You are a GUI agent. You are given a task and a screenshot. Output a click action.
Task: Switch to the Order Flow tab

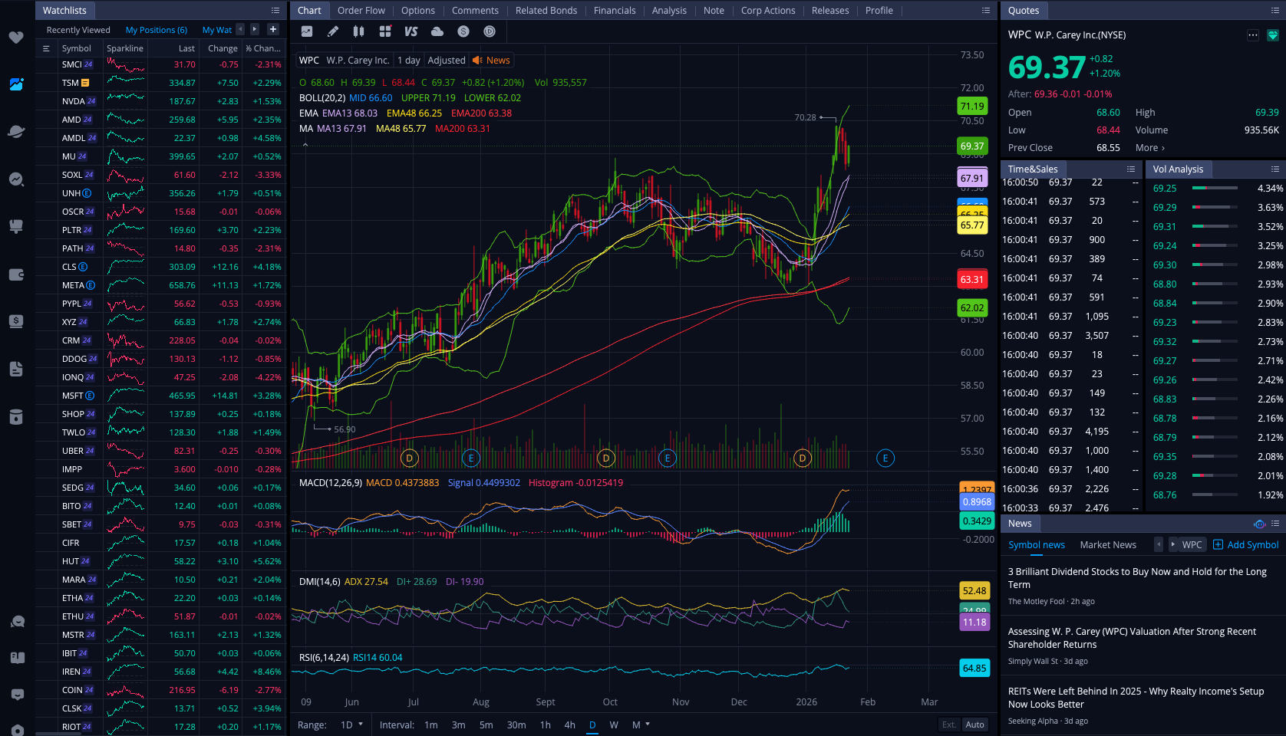(x=361, y=11)
